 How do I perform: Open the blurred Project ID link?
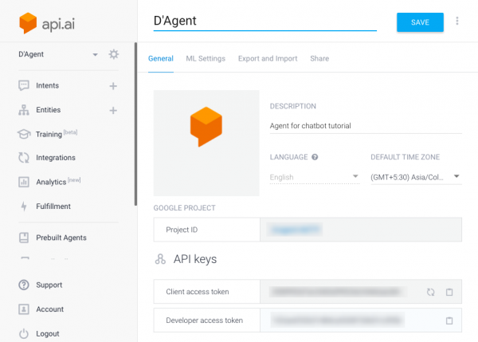pyautogui.click(x=296, y=230)
